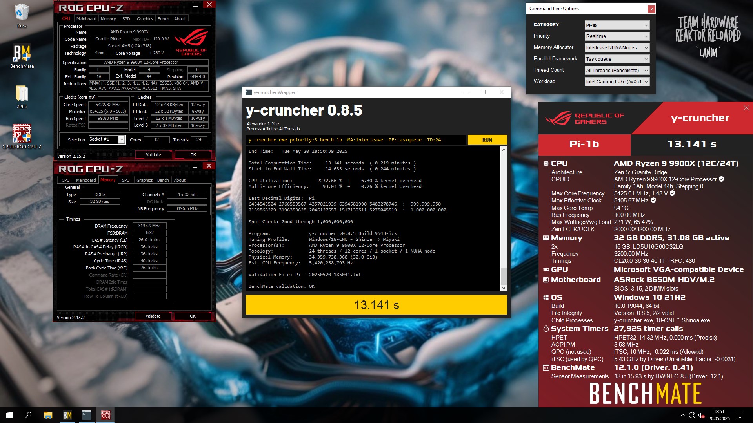
Task: Click Validate in bottom CPU-Z window
Action: 153,316
